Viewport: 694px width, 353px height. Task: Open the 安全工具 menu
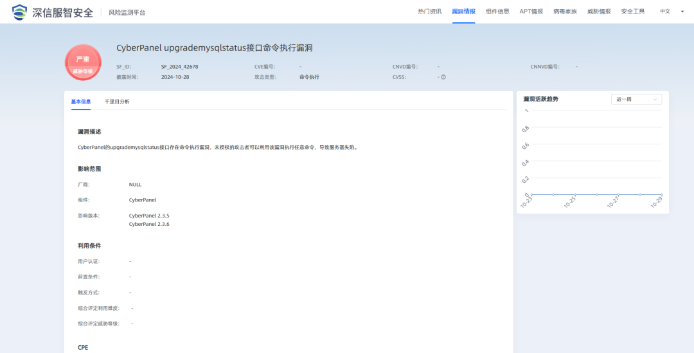pyautogui.click(x=633, y=12)
